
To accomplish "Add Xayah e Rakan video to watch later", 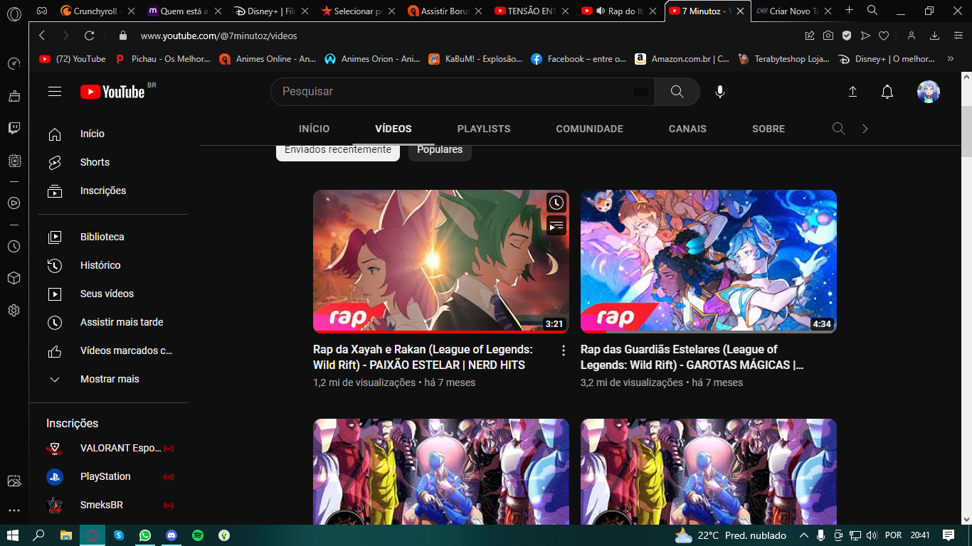I will [556, 203].
